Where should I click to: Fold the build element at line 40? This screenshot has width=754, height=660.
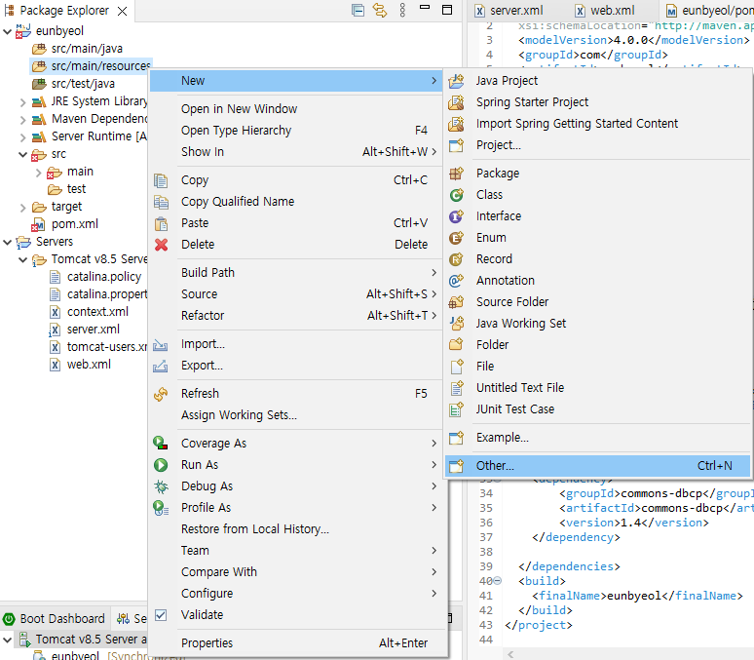tap(498, 581)
